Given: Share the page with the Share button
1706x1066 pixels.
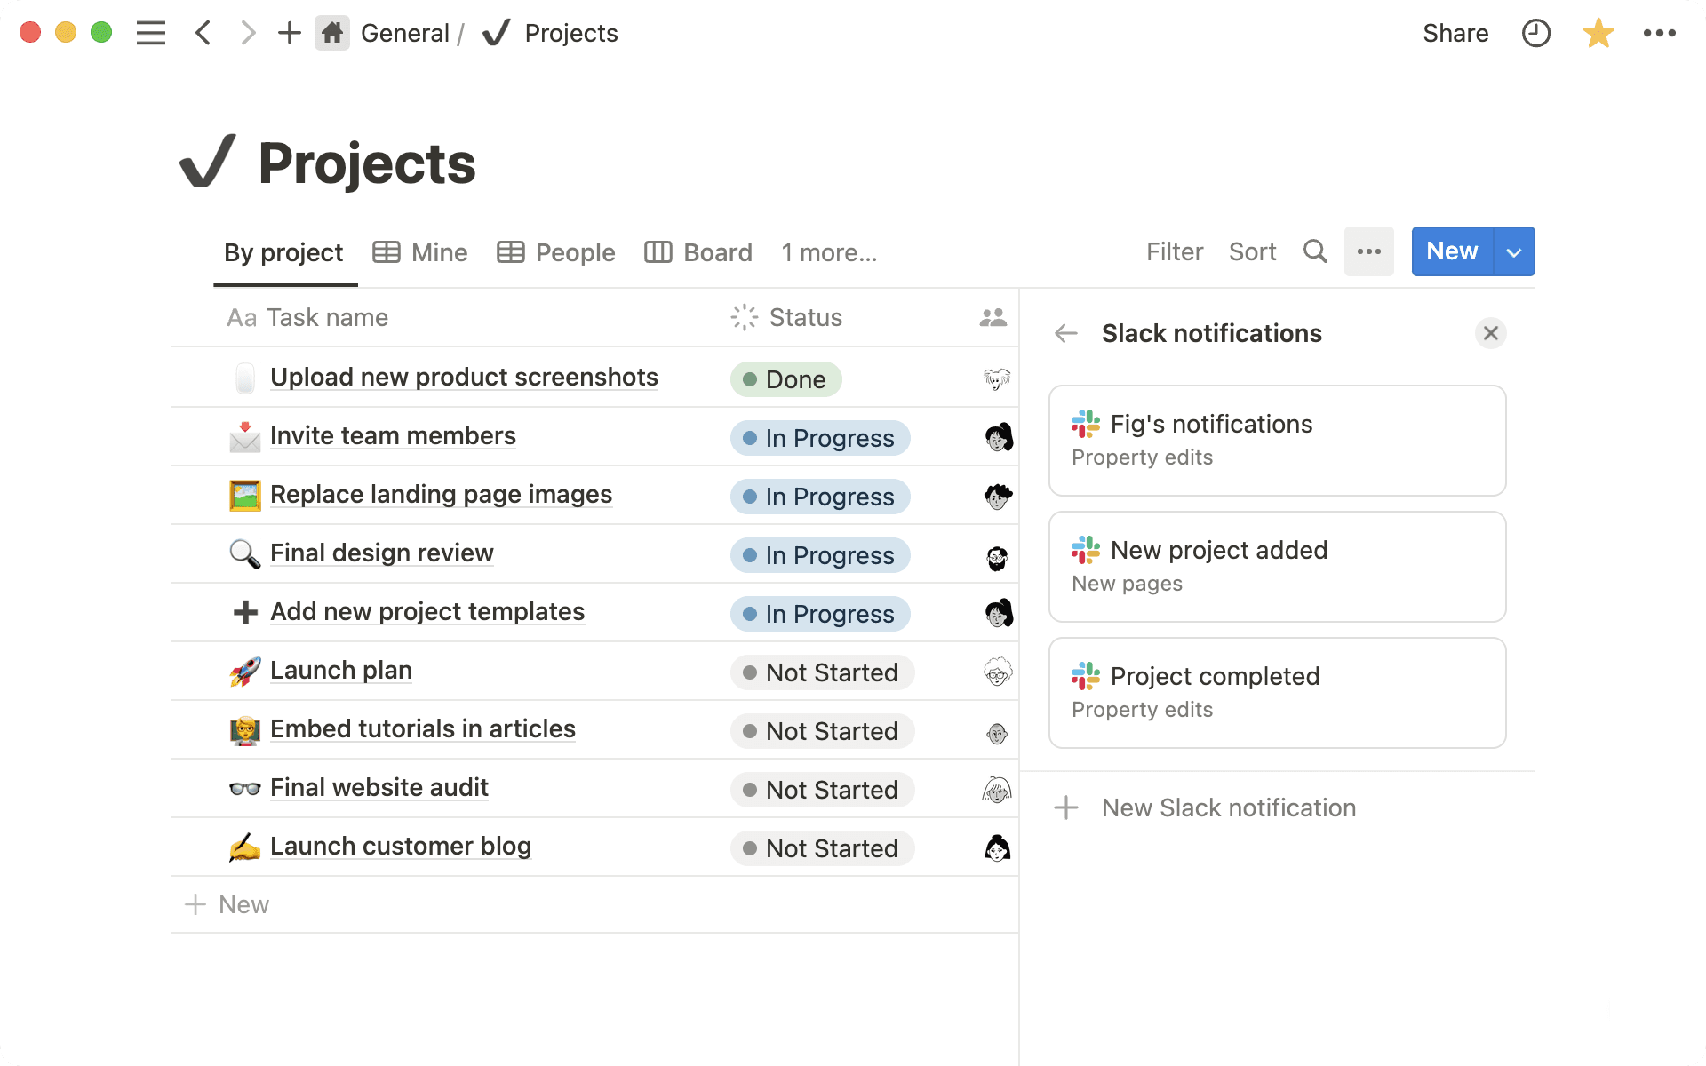Looking at the screenshot, I should click(1455, 33).
